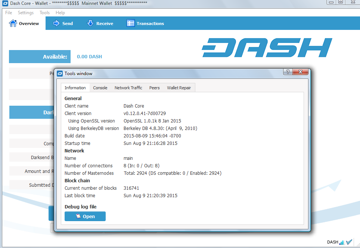360x248 pixels.
Task: Open the Transactions list icon
Action: click(x=131, y=23)
